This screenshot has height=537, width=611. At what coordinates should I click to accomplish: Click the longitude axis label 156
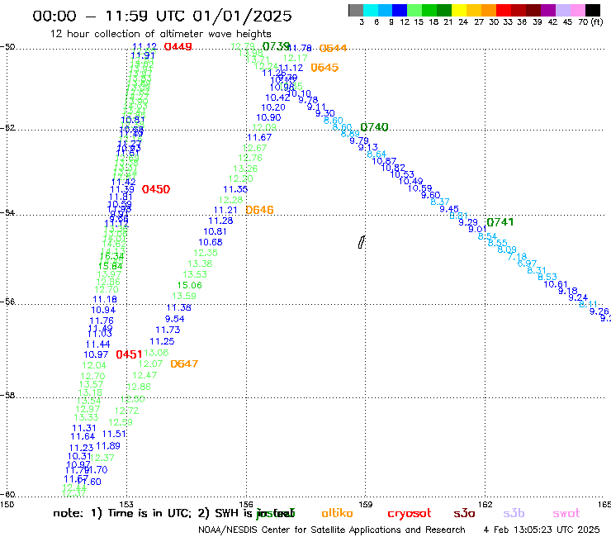click(246, 504)
